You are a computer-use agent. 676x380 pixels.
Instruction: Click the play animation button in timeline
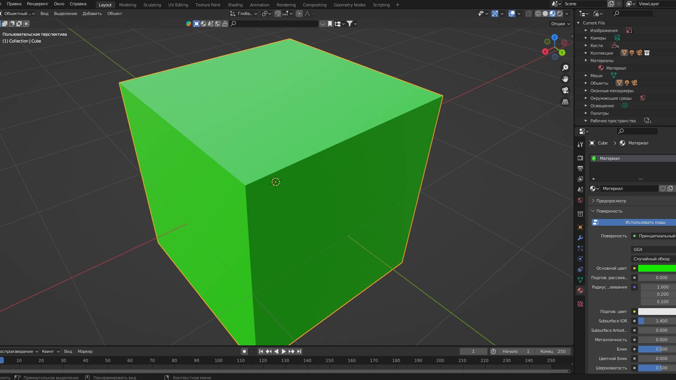click(x=284, y=351)
